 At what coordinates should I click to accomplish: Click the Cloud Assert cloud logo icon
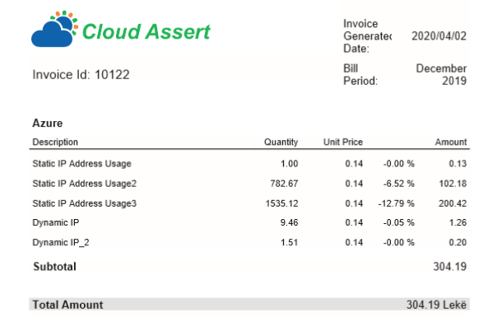(54, 29)
